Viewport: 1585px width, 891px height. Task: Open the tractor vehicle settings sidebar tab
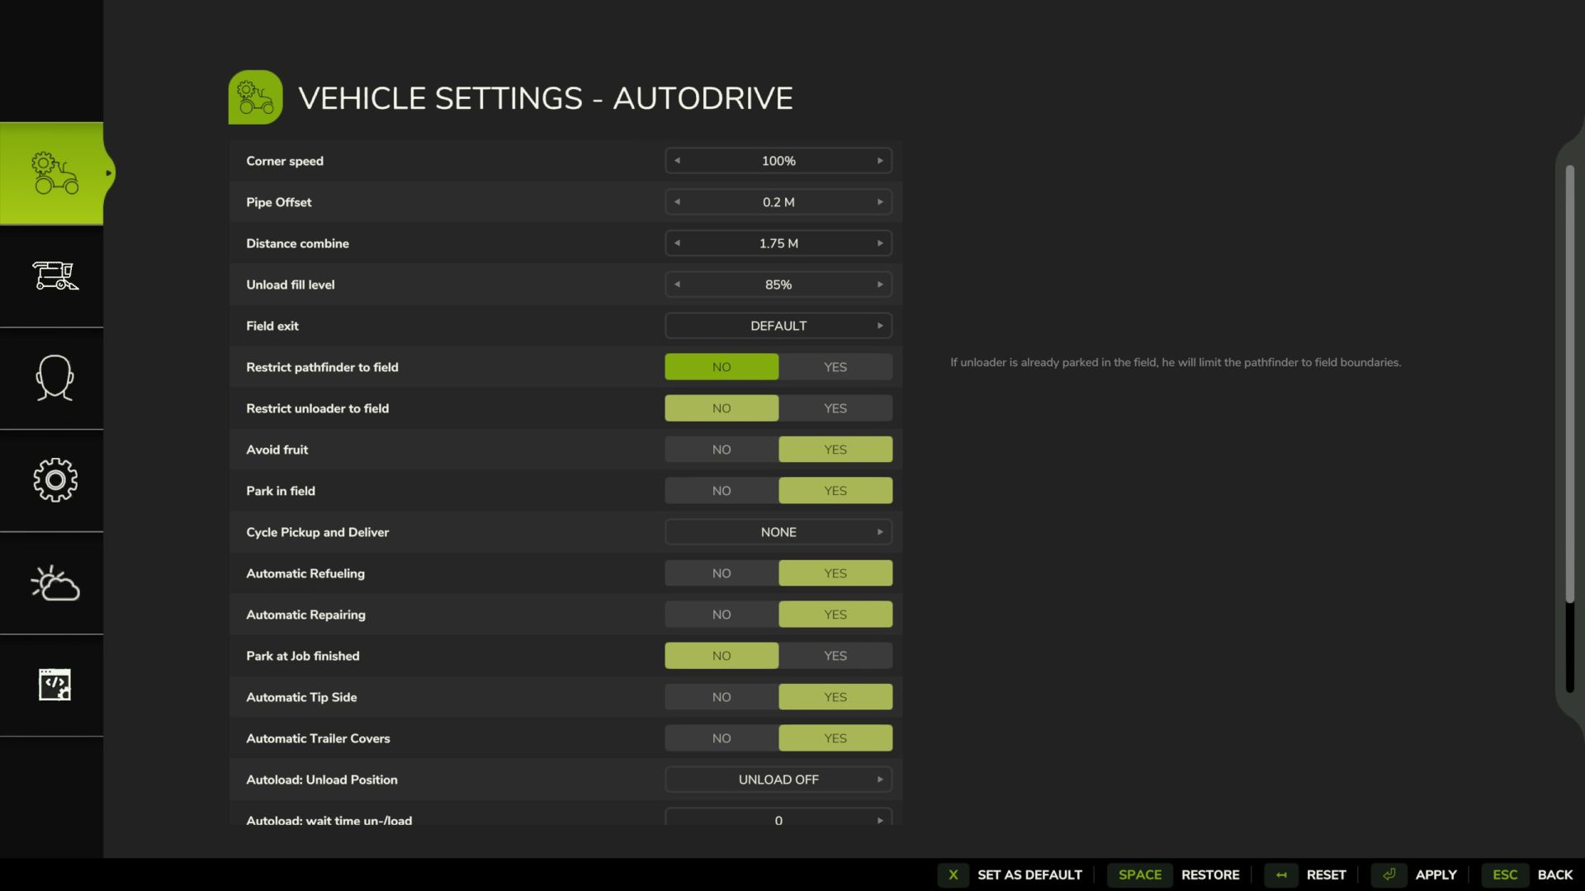(x=54, y=173)
